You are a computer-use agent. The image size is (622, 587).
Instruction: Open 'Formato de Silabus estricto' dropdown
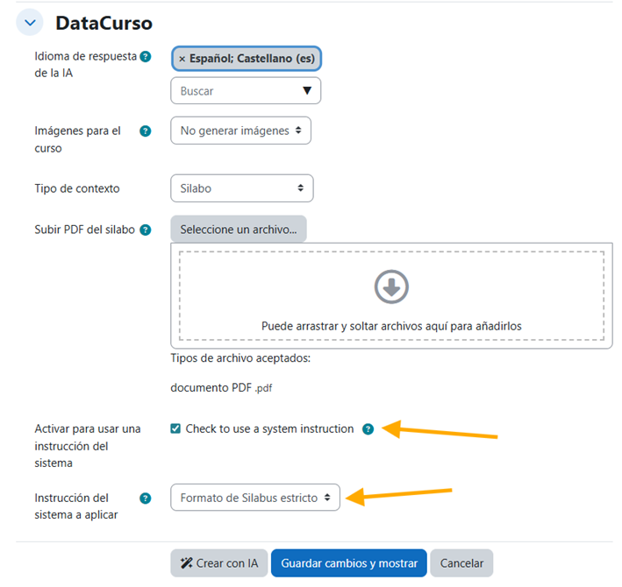click(254, 498)
